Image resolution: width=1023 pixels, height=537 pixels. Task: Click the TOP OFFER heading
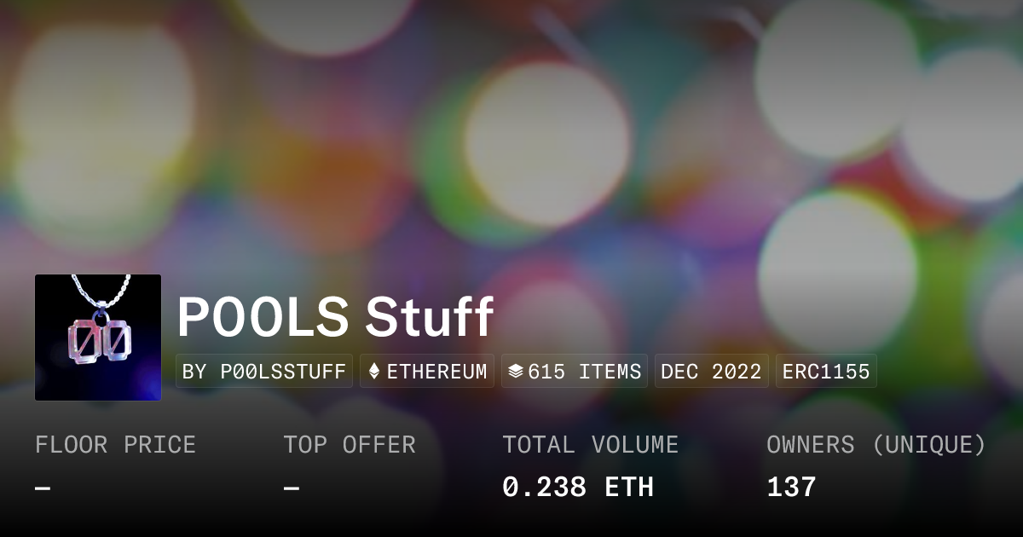point(350,445)
